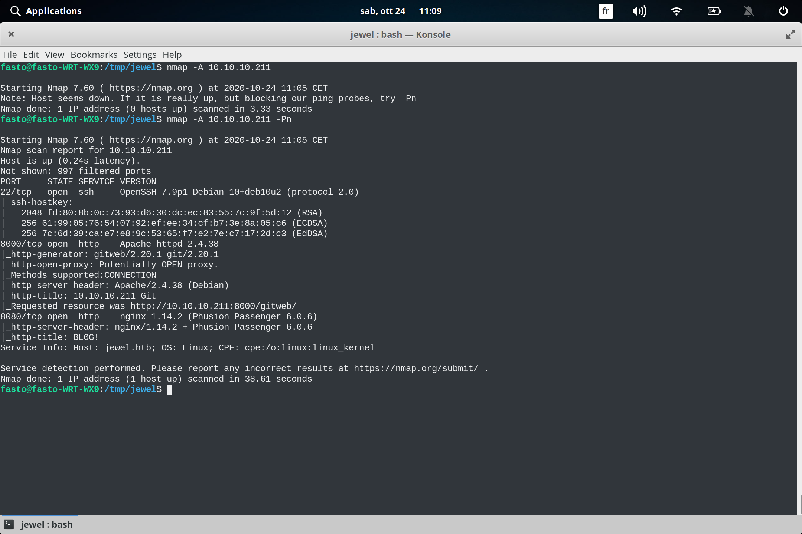The width and height of the screenshot is (802, 534).
Task: Open the Settings menu
Action: coord(140,55)
